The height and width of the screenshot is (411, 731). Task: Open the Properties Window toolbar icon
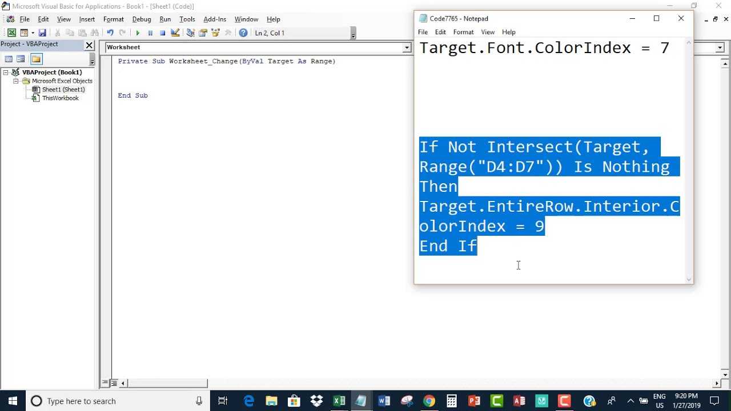[x=203, y=33]
